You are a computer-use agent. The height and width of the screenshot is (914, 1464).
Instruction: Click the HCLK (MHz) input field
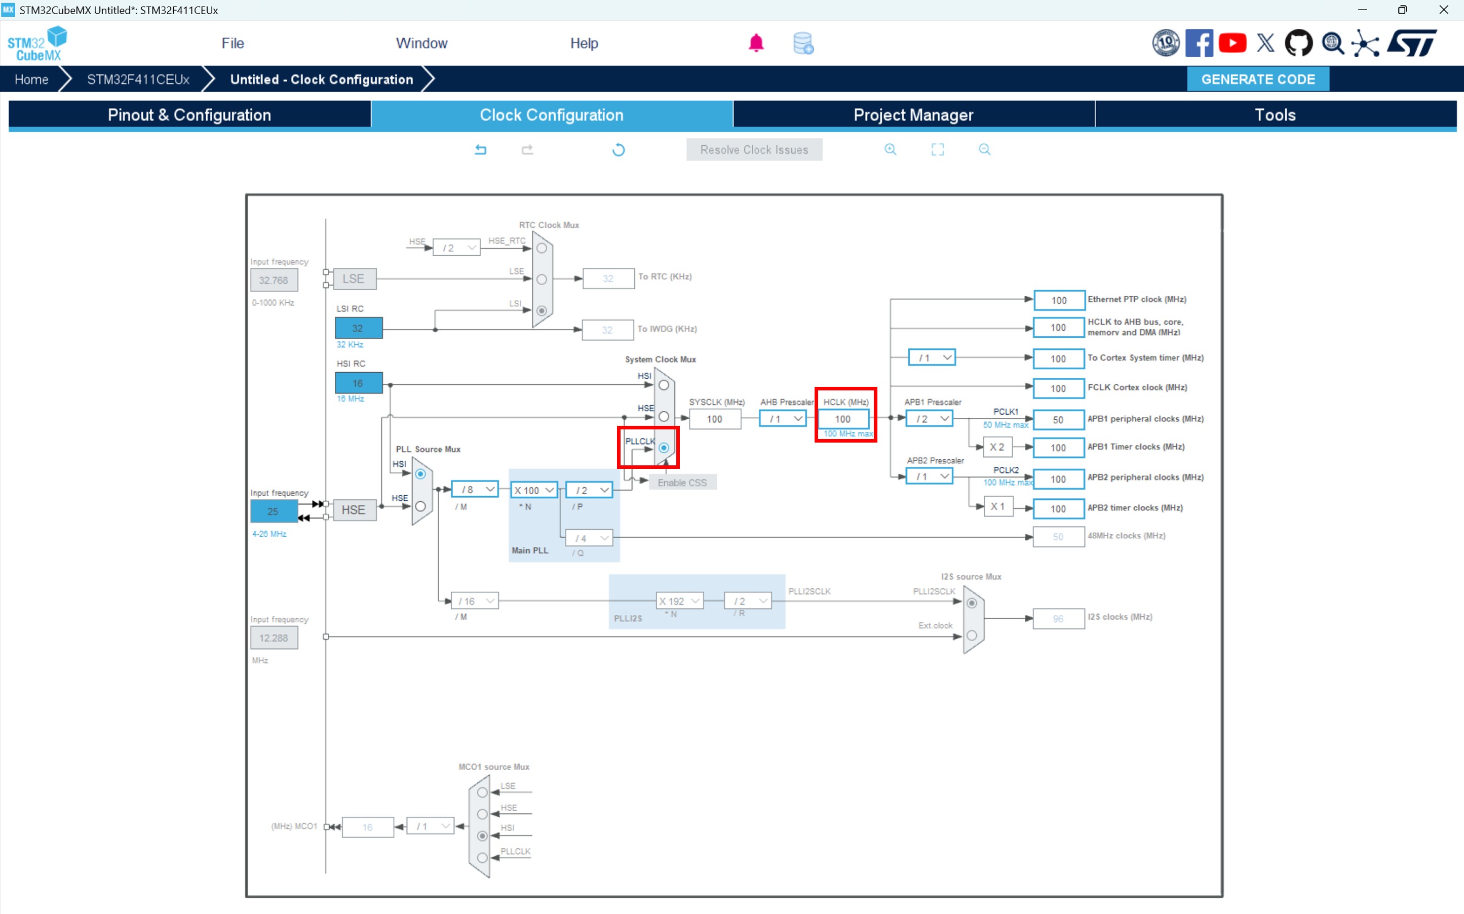tap(843, 418)
